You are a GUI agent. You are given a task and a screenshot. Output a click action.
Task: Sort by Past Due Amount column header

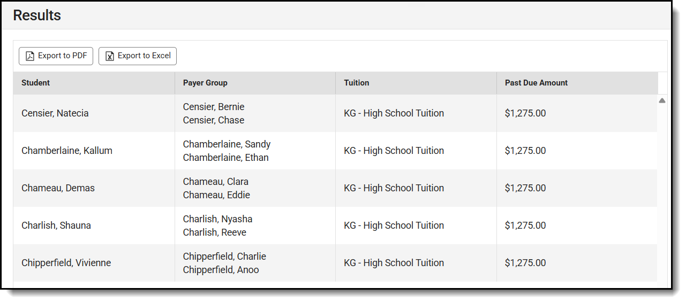[x=536, y=83]
